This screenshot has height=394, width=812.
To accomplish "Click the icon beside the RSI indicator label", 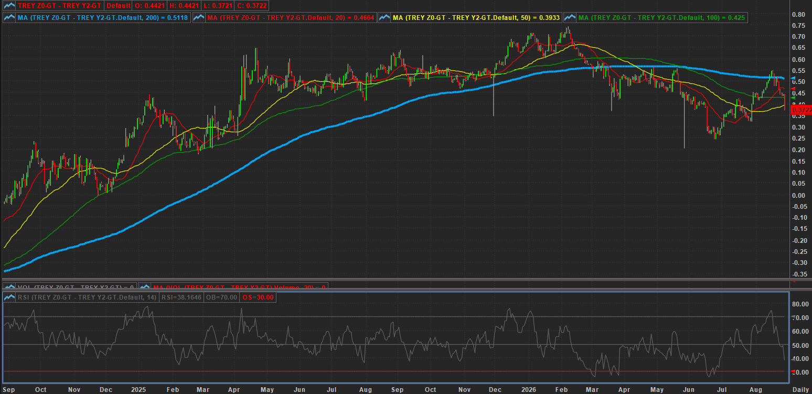I will [x=10, y=297].
